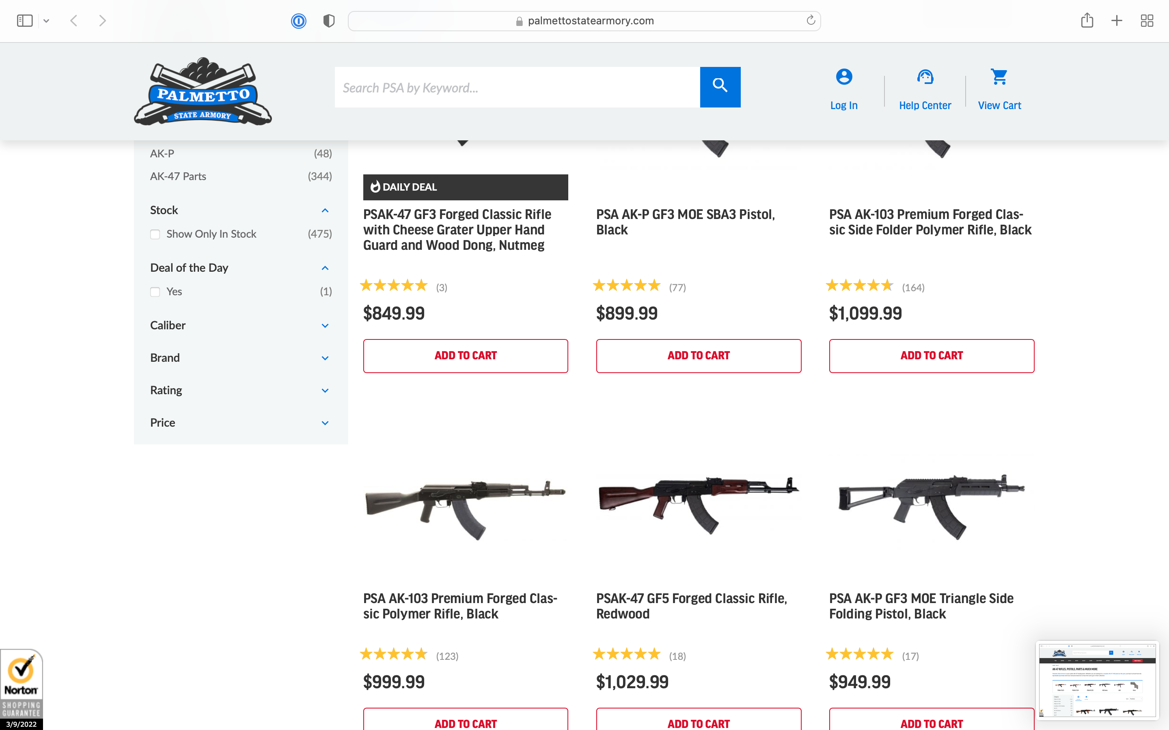Click the 1Password extension icon
This screenshot has width=1169, height=730.
coord(298,21)
